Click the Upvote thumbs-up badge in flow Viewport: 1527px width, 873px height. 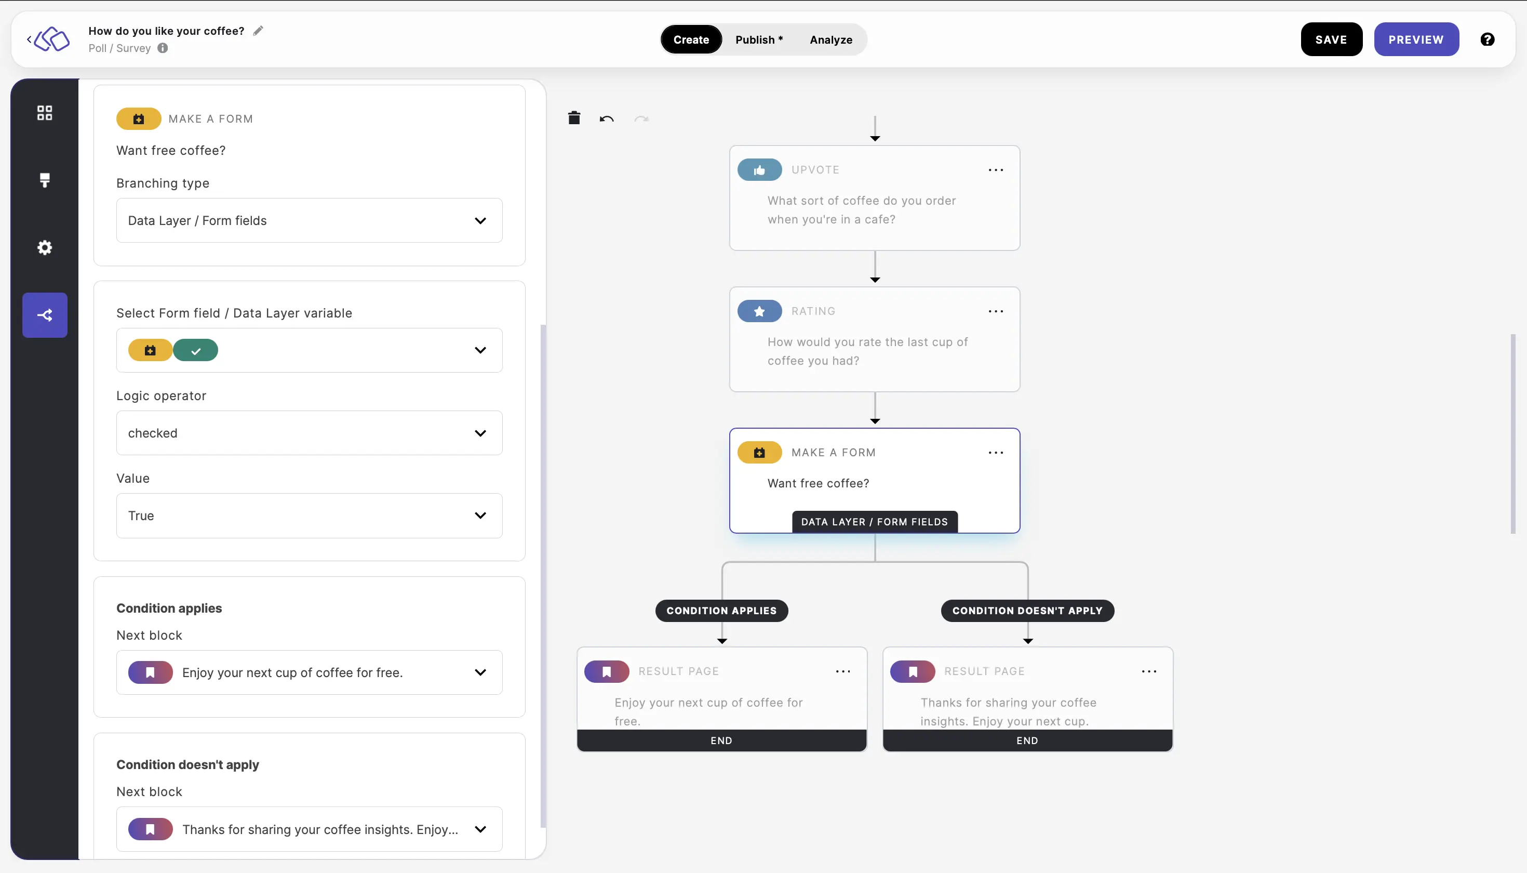click(759, 170)
